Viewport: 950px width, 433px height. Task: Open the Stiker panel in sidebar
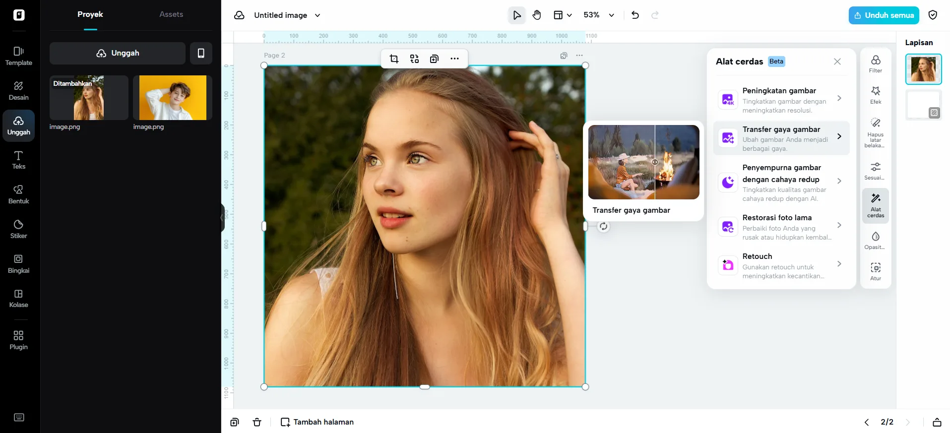pyautogui.click(x=18, y=229)
